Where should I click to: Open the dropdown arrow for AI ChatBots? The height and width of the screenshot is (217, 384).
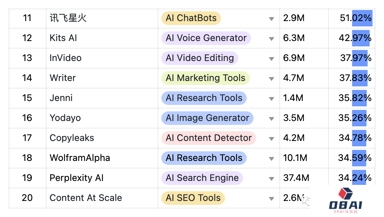(x=272, y=19)
